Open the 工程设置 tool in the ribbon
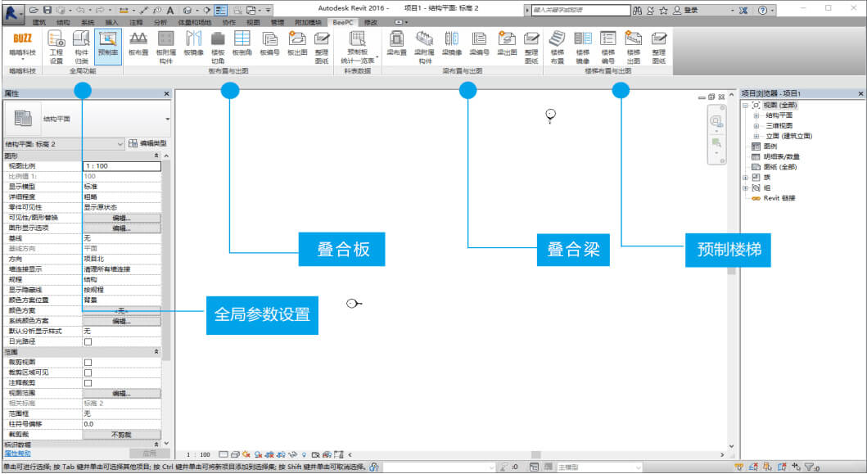 [x=56, y=47]
